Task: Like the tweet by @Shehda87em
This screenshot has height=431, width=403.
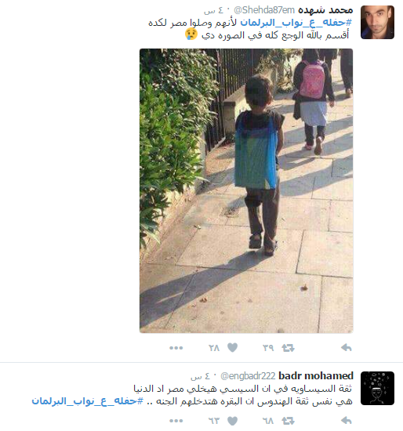Action: tap(232, 348)
